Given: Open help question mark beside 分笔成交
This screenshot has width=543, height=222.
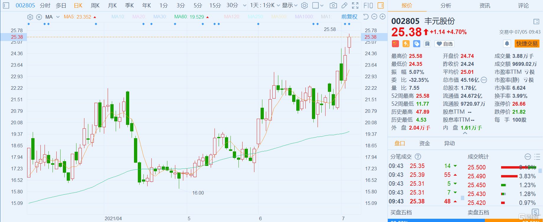Looking at the screenshot, I should click(418, 156).
